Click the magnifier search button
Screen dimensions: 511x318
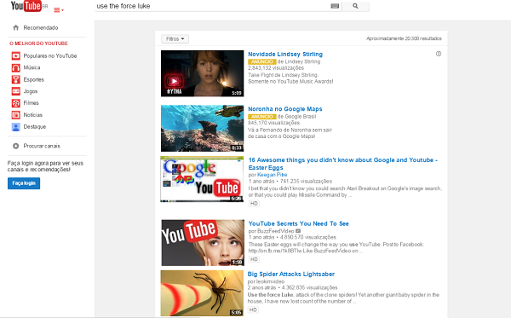[355, 6]
